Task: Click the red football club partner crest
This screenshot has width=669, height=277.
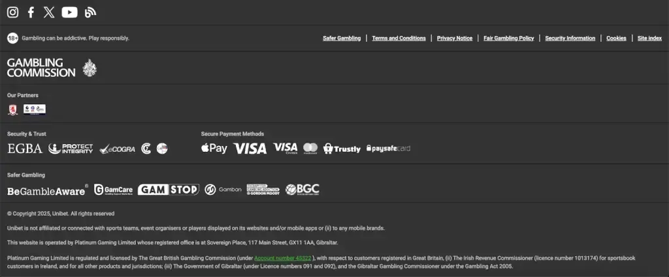Action: 13,109
